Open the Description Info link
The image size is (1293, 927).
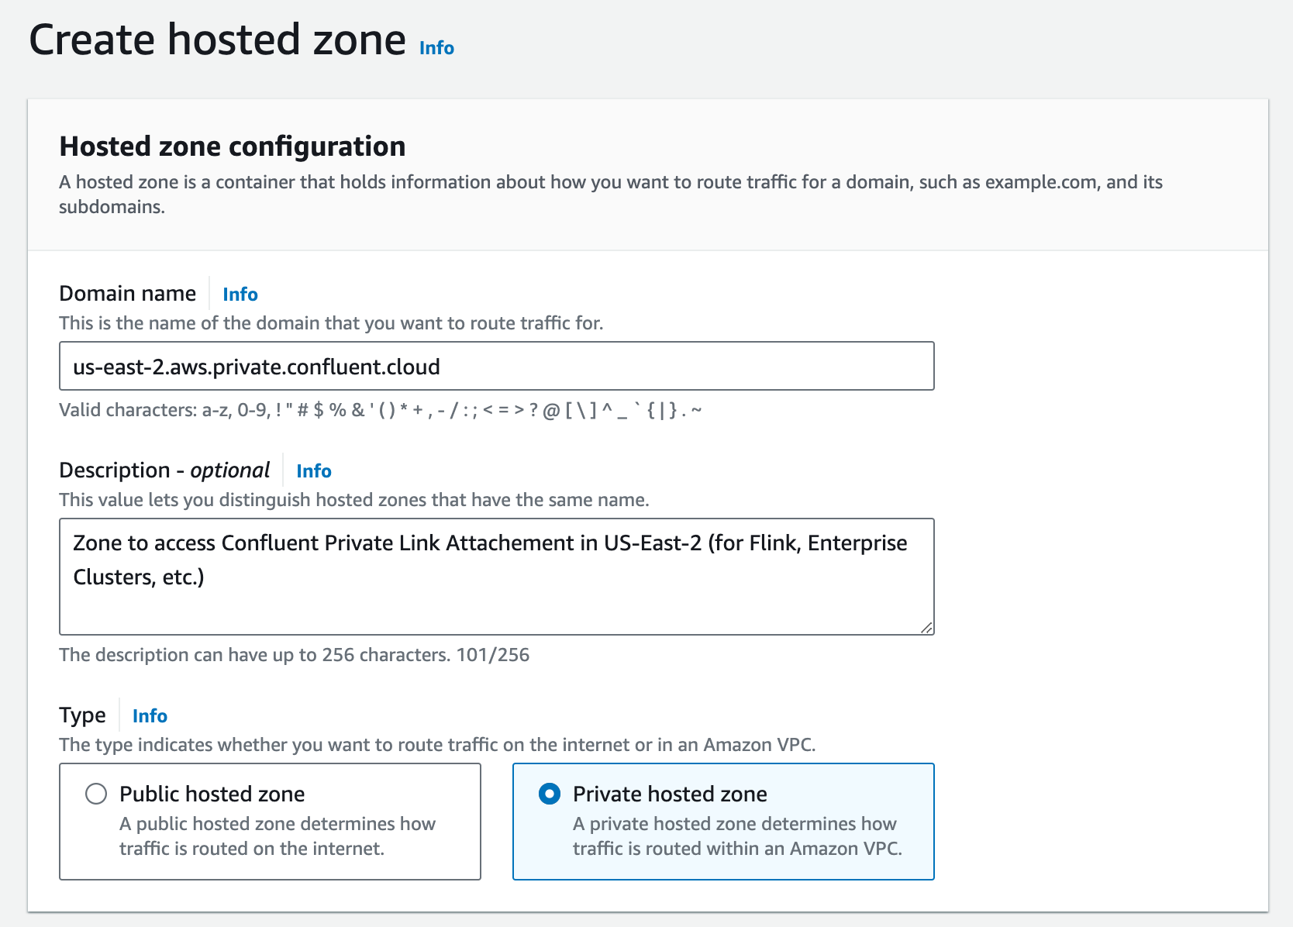click(313, 471)
